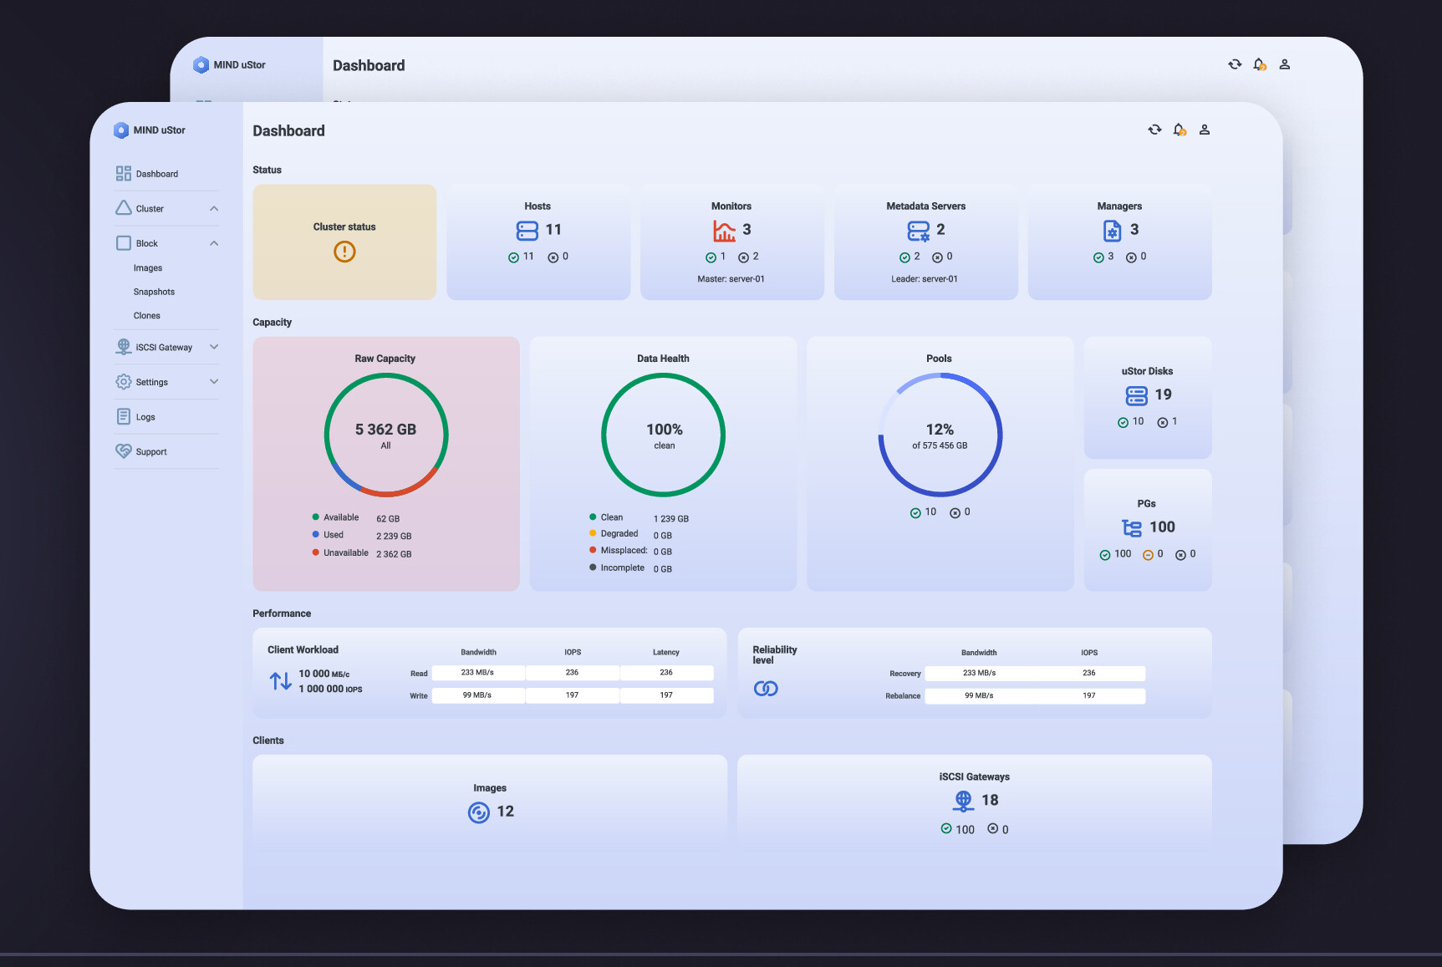The height and width of the screenshot is (967, 1442).
Task: Click the green Available legend dot
Action: pyautogui.click(x=316, y=517)
